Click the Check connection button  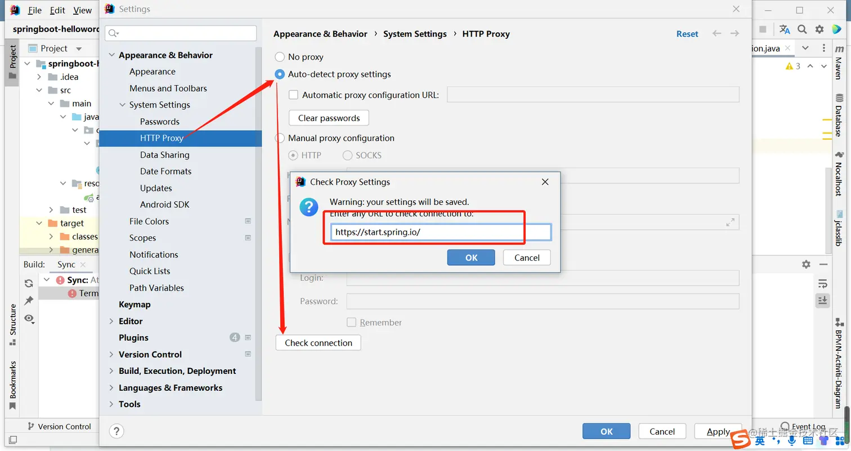pos(319,343)
